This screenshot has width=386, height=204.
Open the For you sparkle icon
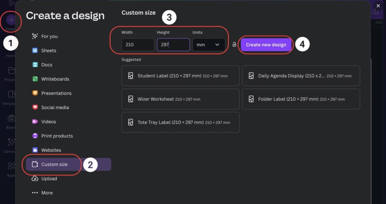35,36
